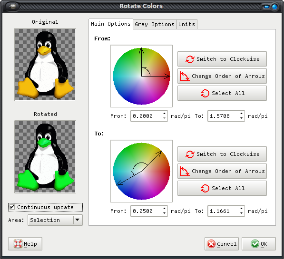Open the Units tab
Screen dimensions: 284x259
(187, 24)
